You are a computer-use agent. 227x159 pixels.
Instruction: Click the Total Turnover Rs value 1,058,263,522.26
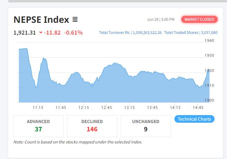147,32
